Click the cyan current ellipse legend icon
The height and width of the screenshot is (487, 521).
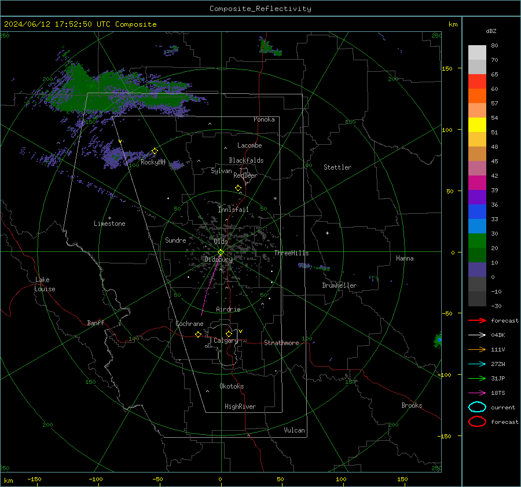[x=477, y=407]
